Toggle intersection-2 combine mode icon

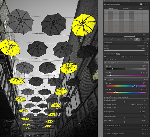tap(145, 63)
